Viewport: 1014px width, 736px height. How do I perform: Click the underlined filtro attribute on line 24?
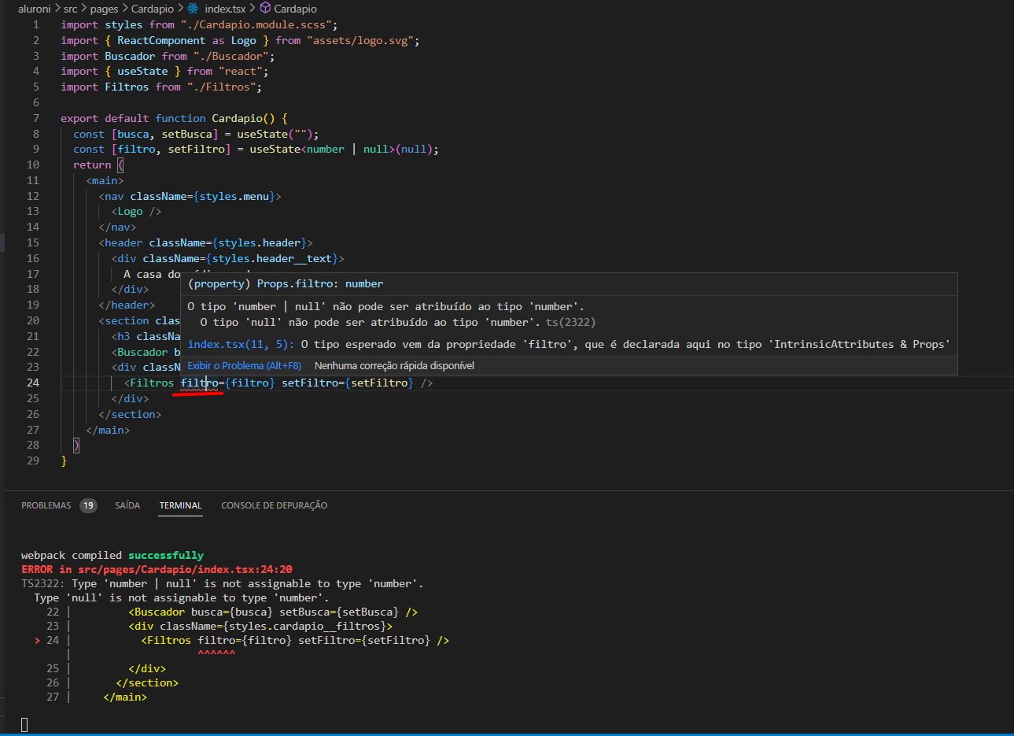pos(199,383)
